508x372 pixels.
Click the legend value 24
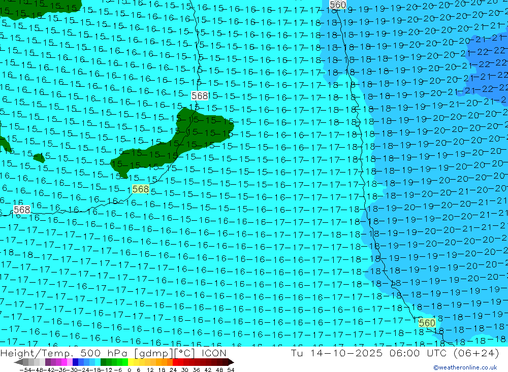click(173, 370)
